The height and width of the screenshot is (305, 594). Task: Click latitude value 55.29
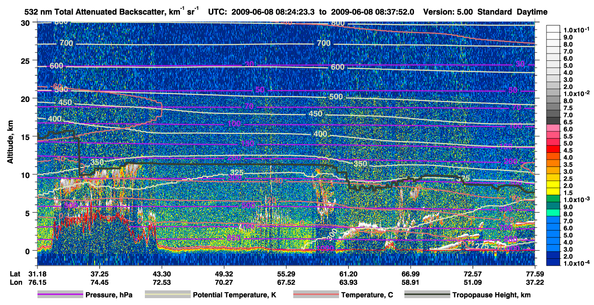(x=286, y=273)
